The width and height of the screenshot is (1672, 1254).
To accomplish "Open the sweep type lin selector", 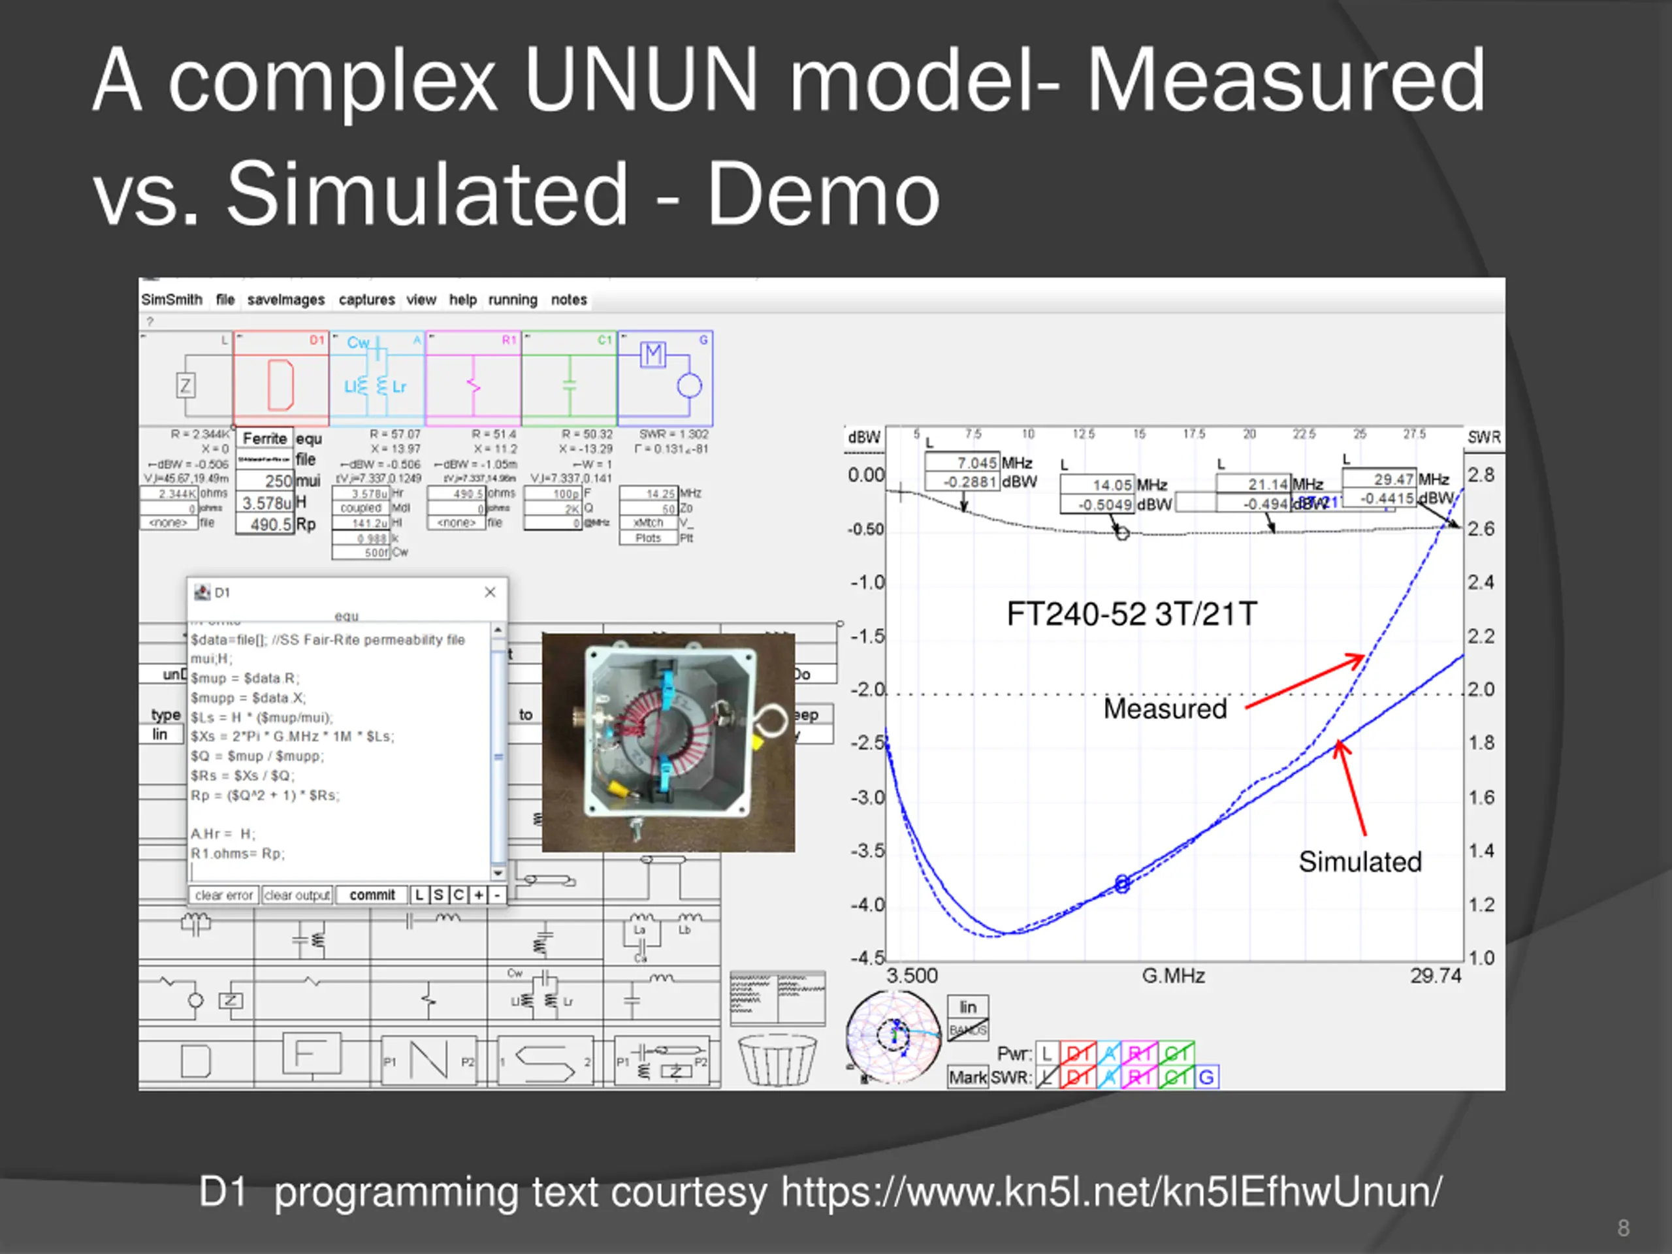I will click(161, 734).
